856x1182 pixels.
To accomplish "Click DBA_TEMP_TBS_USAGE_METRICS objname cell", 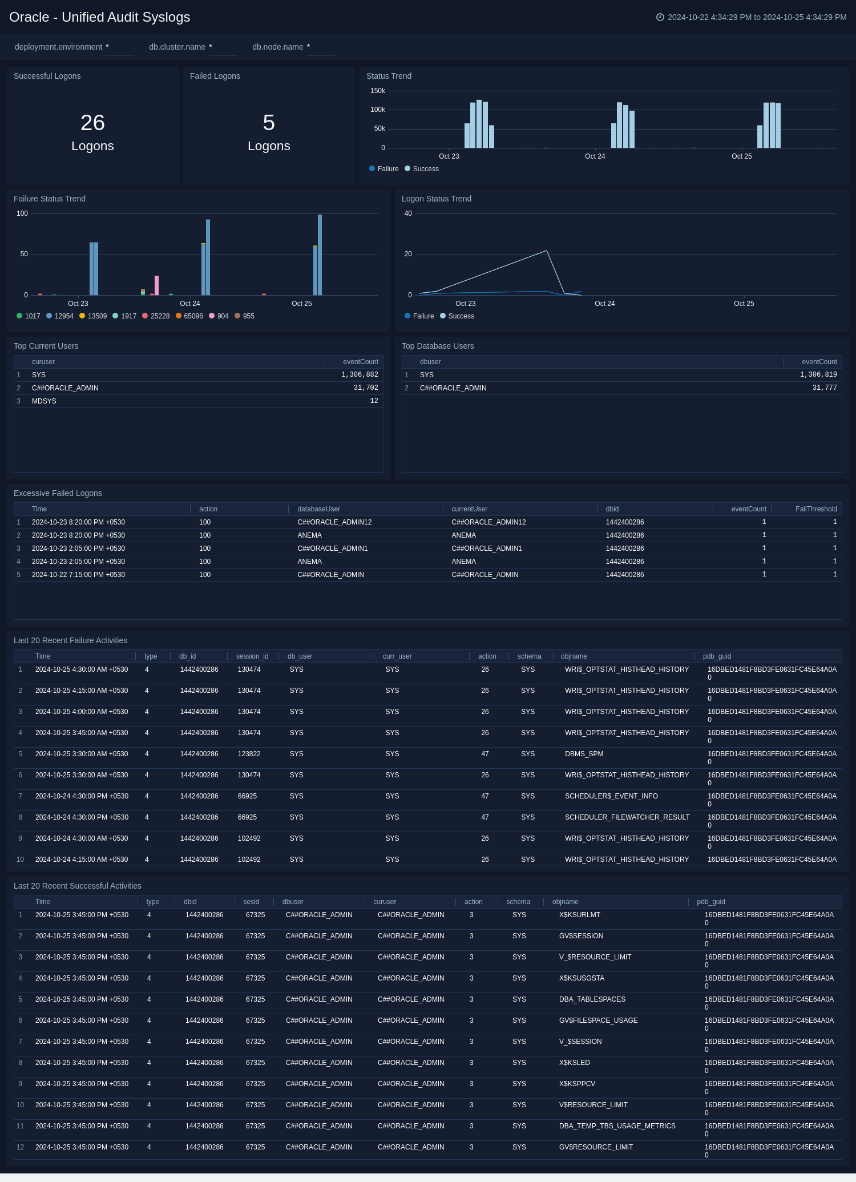I will (x=617, y=1126).
